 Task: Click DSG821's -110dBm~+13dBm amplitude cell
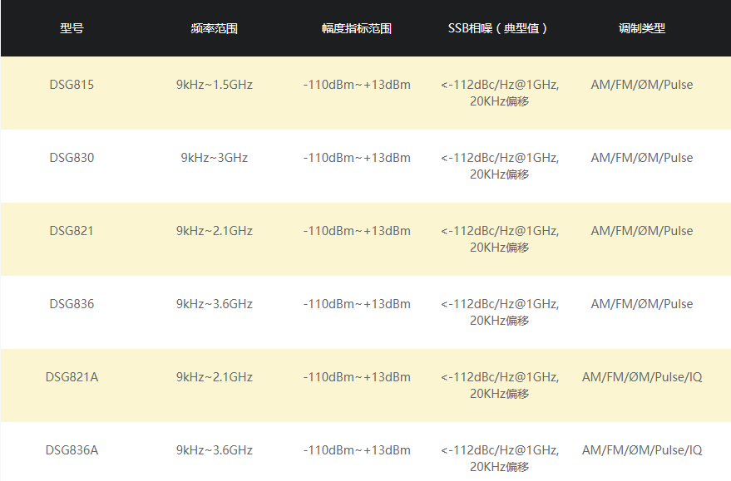point(357,231)
